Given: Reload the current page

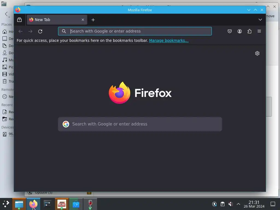Looking at the screenshot, I should coord(40,31).
